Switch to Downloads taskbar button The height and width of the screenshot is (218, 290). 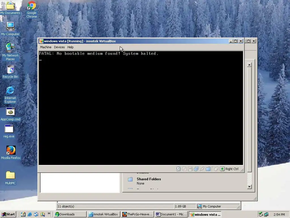(70, 214)
